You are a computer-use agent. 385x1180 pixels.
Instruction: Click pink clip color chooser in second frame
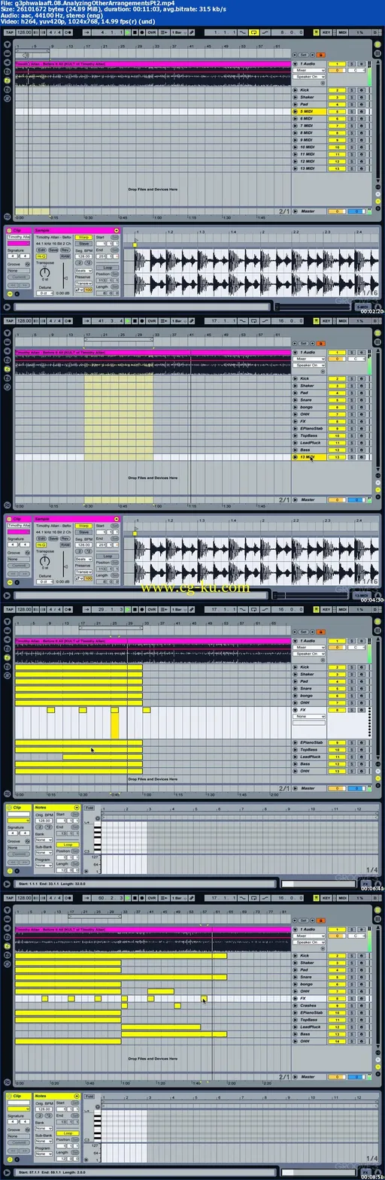click(x=19, y=532)
